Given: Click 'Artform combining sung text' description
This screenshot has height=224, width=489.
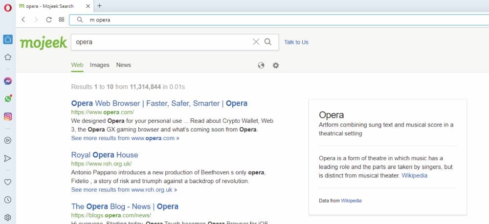Looking at the screenshot, I should [386, 129].
